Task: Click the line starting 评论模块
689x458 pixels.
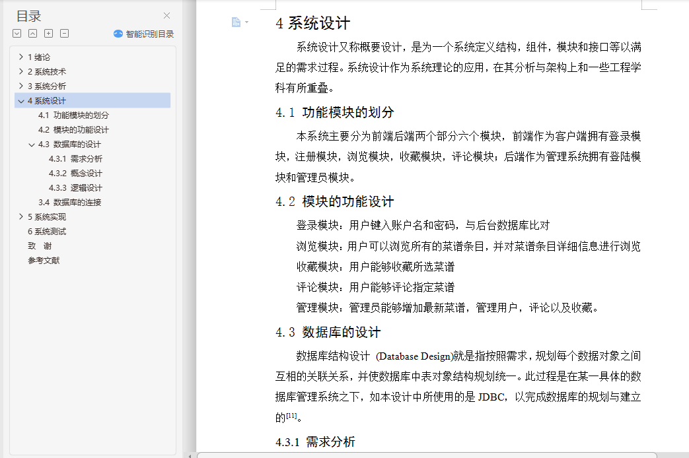Action: point(375,287)
